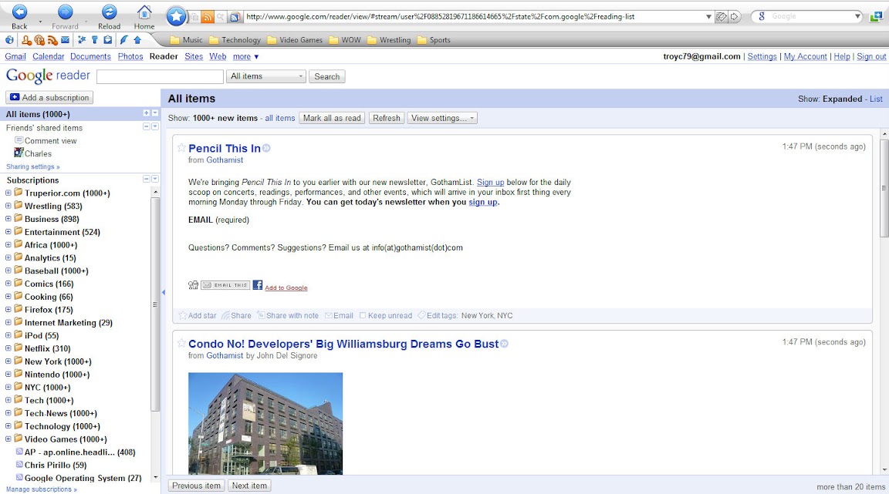Click the orange RSS feed icon in address bar
This screenshot has width=889, height=494.
(208, 17)
